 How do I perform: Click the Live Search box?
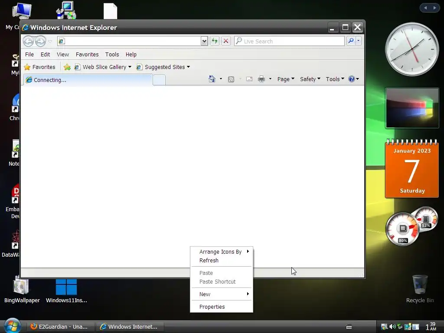289,41
